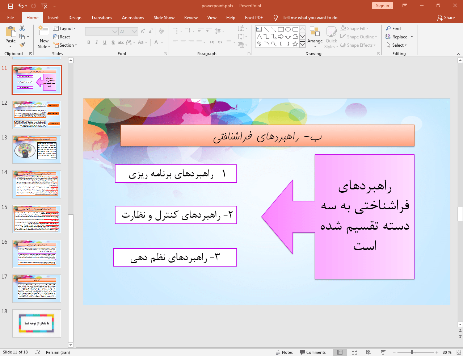The image size is (463, 356).
Task: Click the Paste clipboard icon
Action: pos(10,32)
